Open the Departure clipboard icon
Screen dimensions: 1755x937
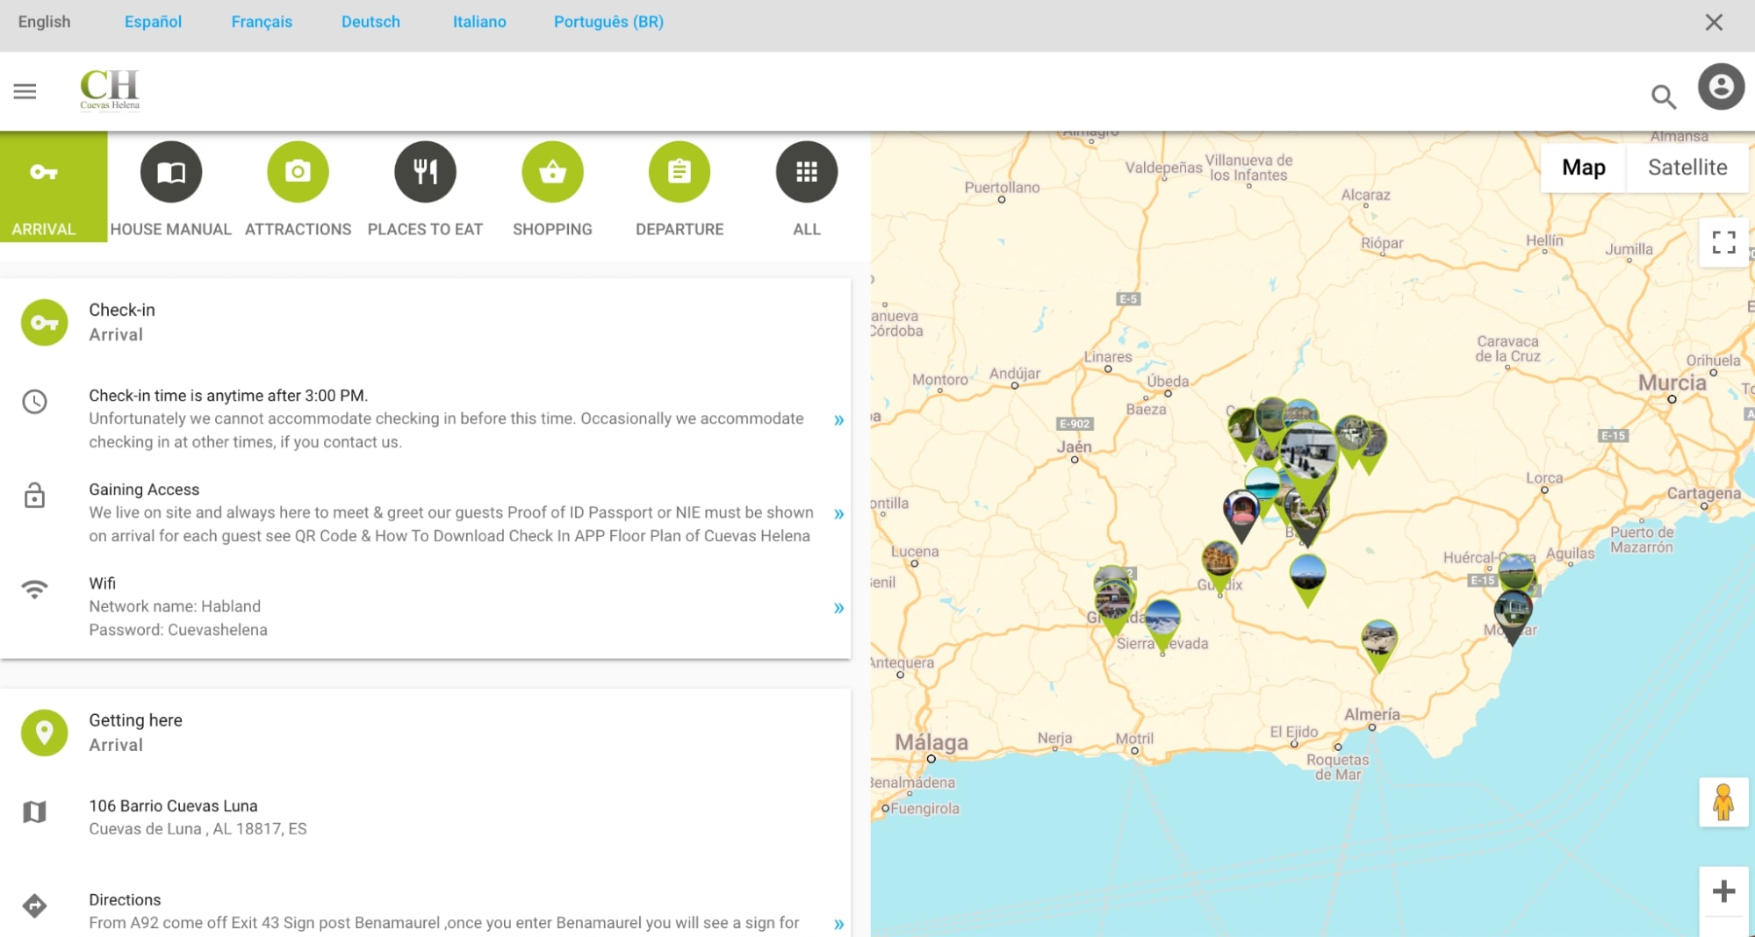pos(679,172)
